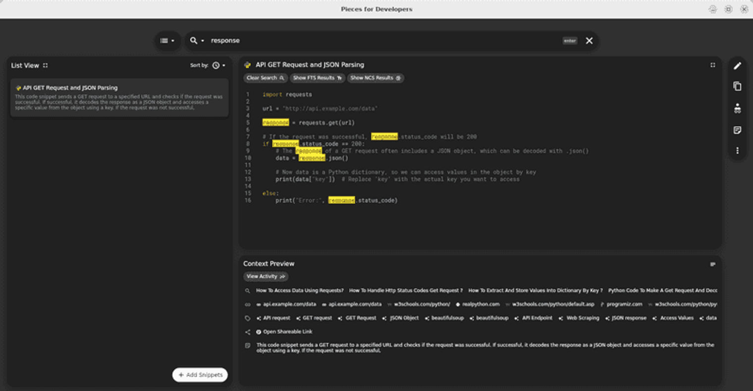Click the 'data = response.json()' code line

click(x=312, y=158)
